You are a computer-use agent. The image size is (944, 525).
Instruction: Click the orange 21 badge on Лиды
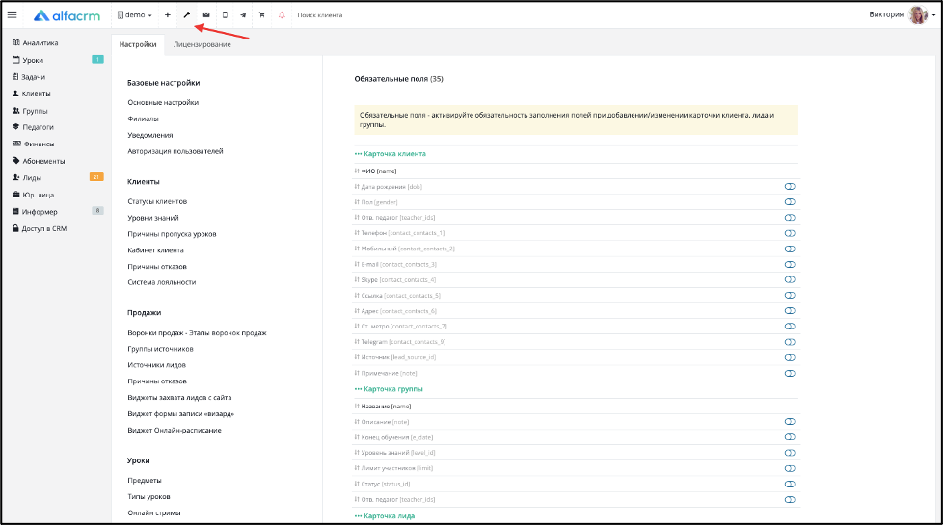tap(96, 177)
